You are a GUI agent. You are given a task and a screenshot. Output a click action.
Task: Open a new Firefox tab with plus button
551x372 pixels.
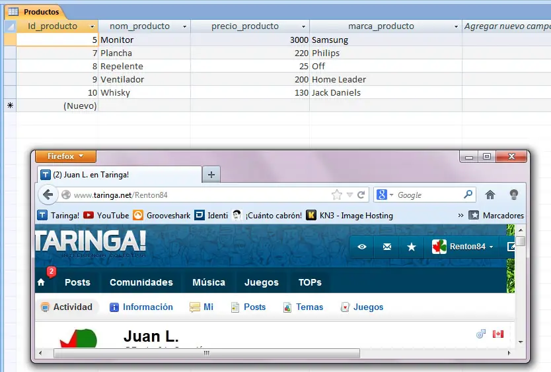(x=211, y=174)
